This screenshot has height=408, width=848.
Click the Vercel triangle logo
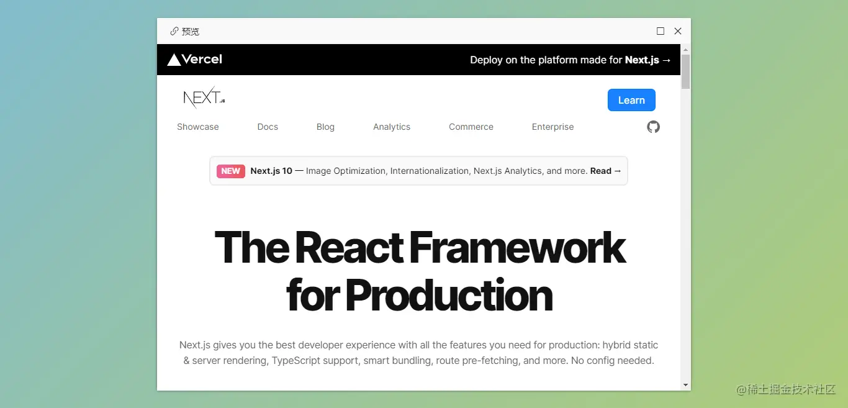[174, 60]
